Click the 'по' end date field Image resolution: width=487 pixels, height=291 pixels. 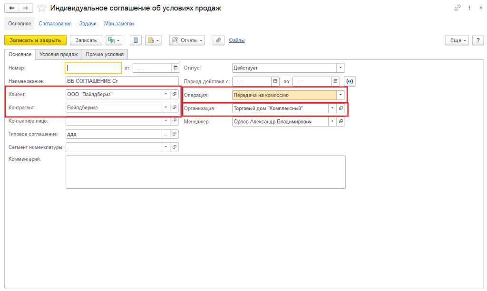tap(312, 81)
